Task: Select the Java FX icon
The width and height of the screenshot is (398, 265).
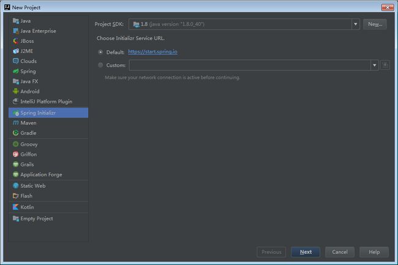Action: 16,81
